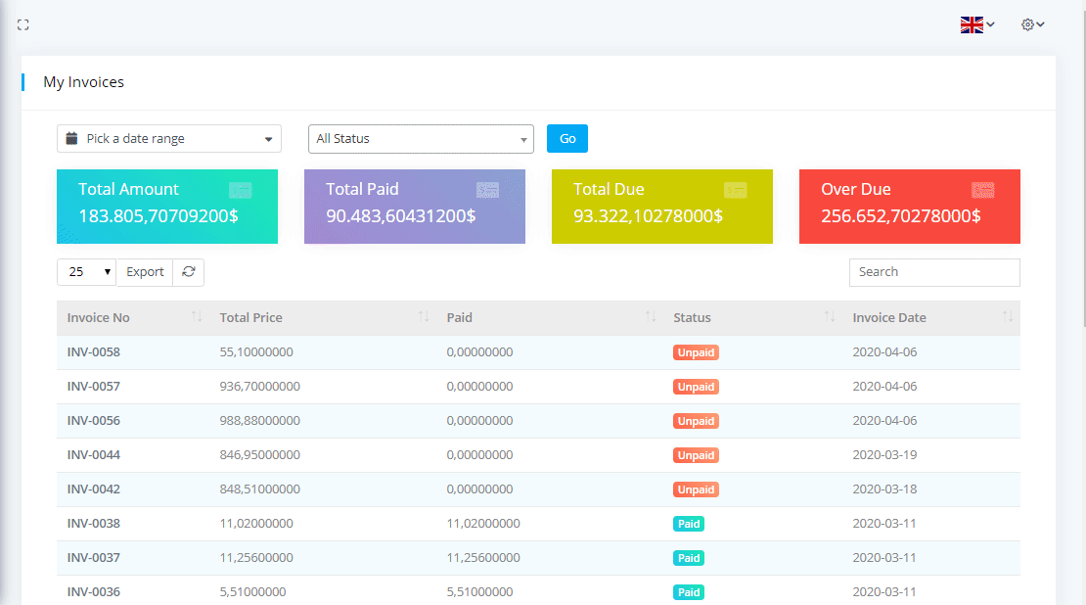Click the Paid badge for INV-0038
This screenshot has width=1086, height=605.
[689, 524]
